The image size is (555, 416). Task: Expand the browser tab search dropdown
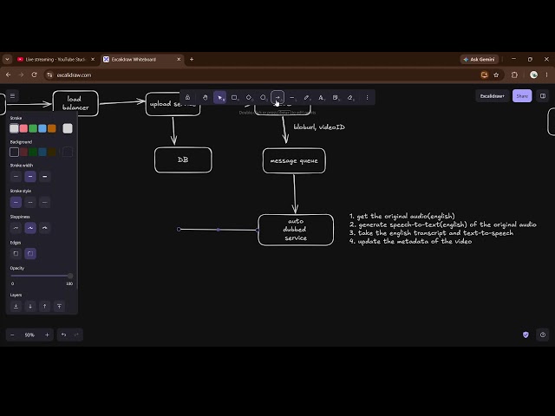(7, 60)
